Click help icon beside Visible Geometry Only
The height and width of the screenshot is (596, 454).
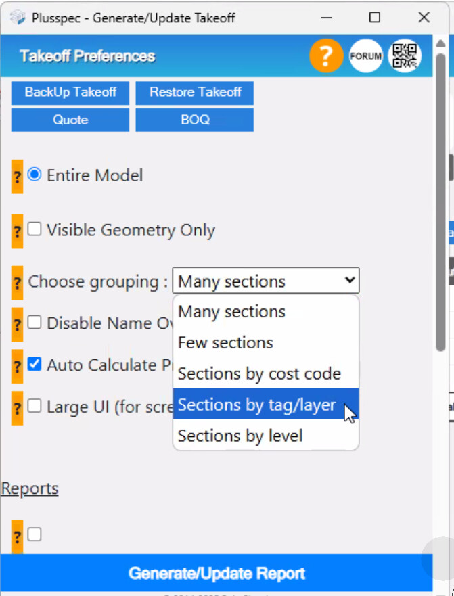[18, 231]
